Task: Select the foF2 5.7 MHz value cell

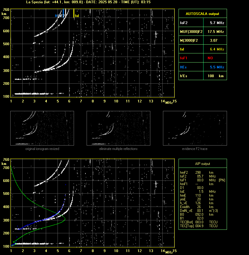Action: pyautogui.click(x=217, y=23)
